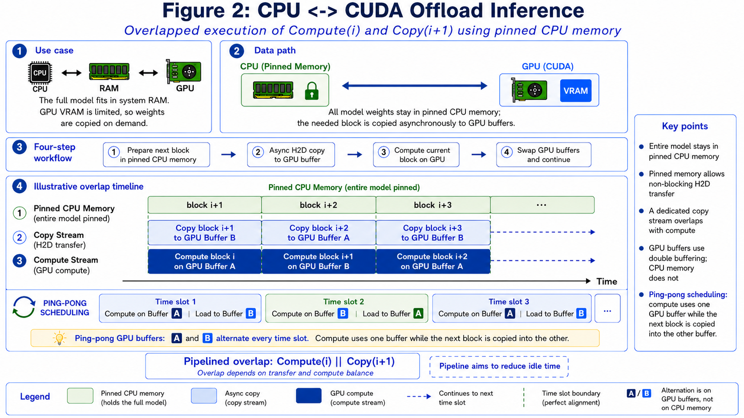
Task: Click Buffer A badge under Time slot 1
Action: (177, 314)
